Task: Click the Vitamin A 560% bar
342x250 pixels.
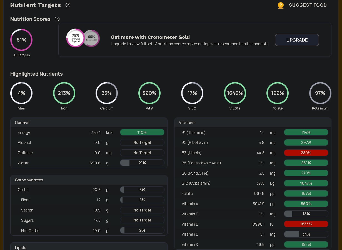Action: coord(306,204)
